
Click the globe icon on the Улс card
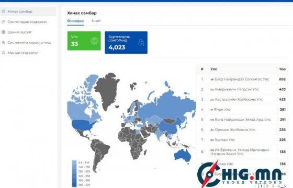coord(94,41)
